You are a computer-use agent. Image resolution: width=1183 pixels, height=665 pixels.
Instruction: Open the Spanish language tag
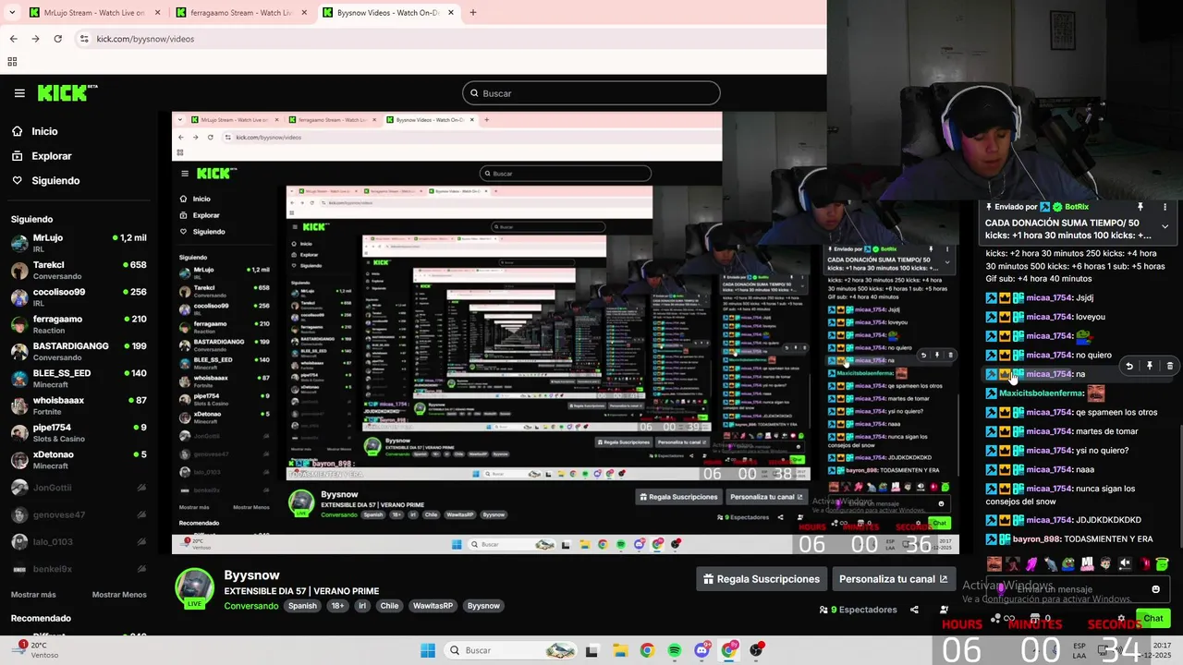pos(302,606)
